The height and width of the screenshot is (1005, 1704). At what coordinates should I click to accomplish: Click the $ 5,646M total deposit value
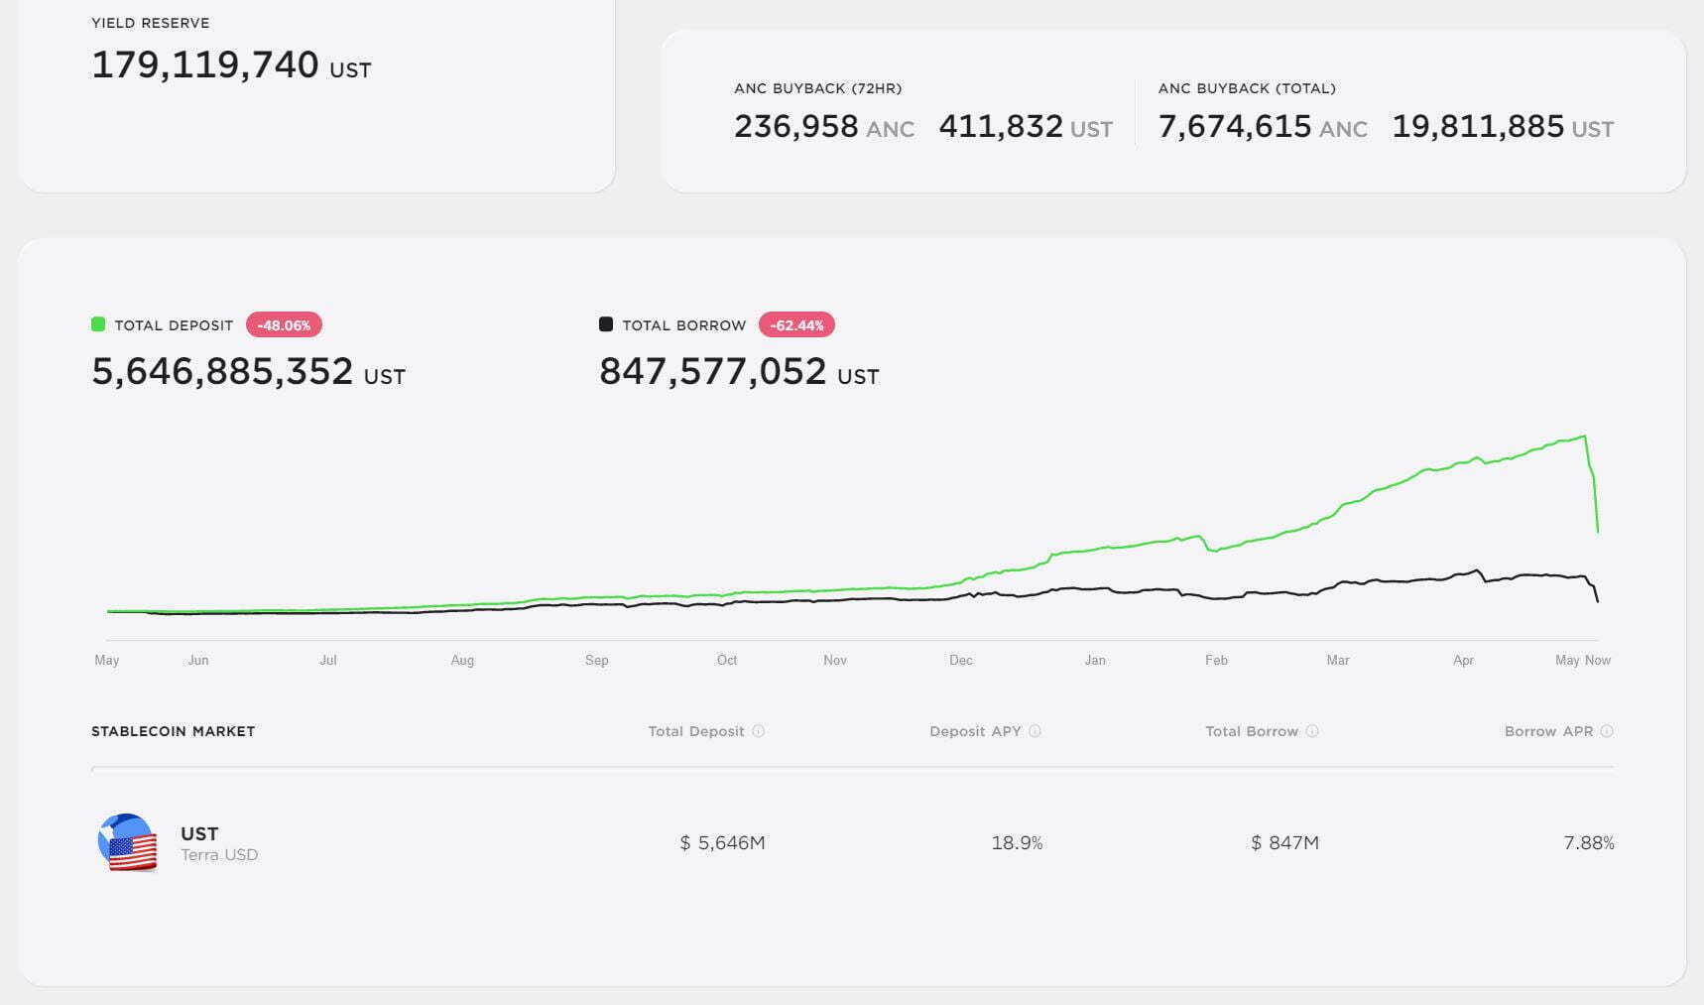pyautogui.click(x=722, y=843)
